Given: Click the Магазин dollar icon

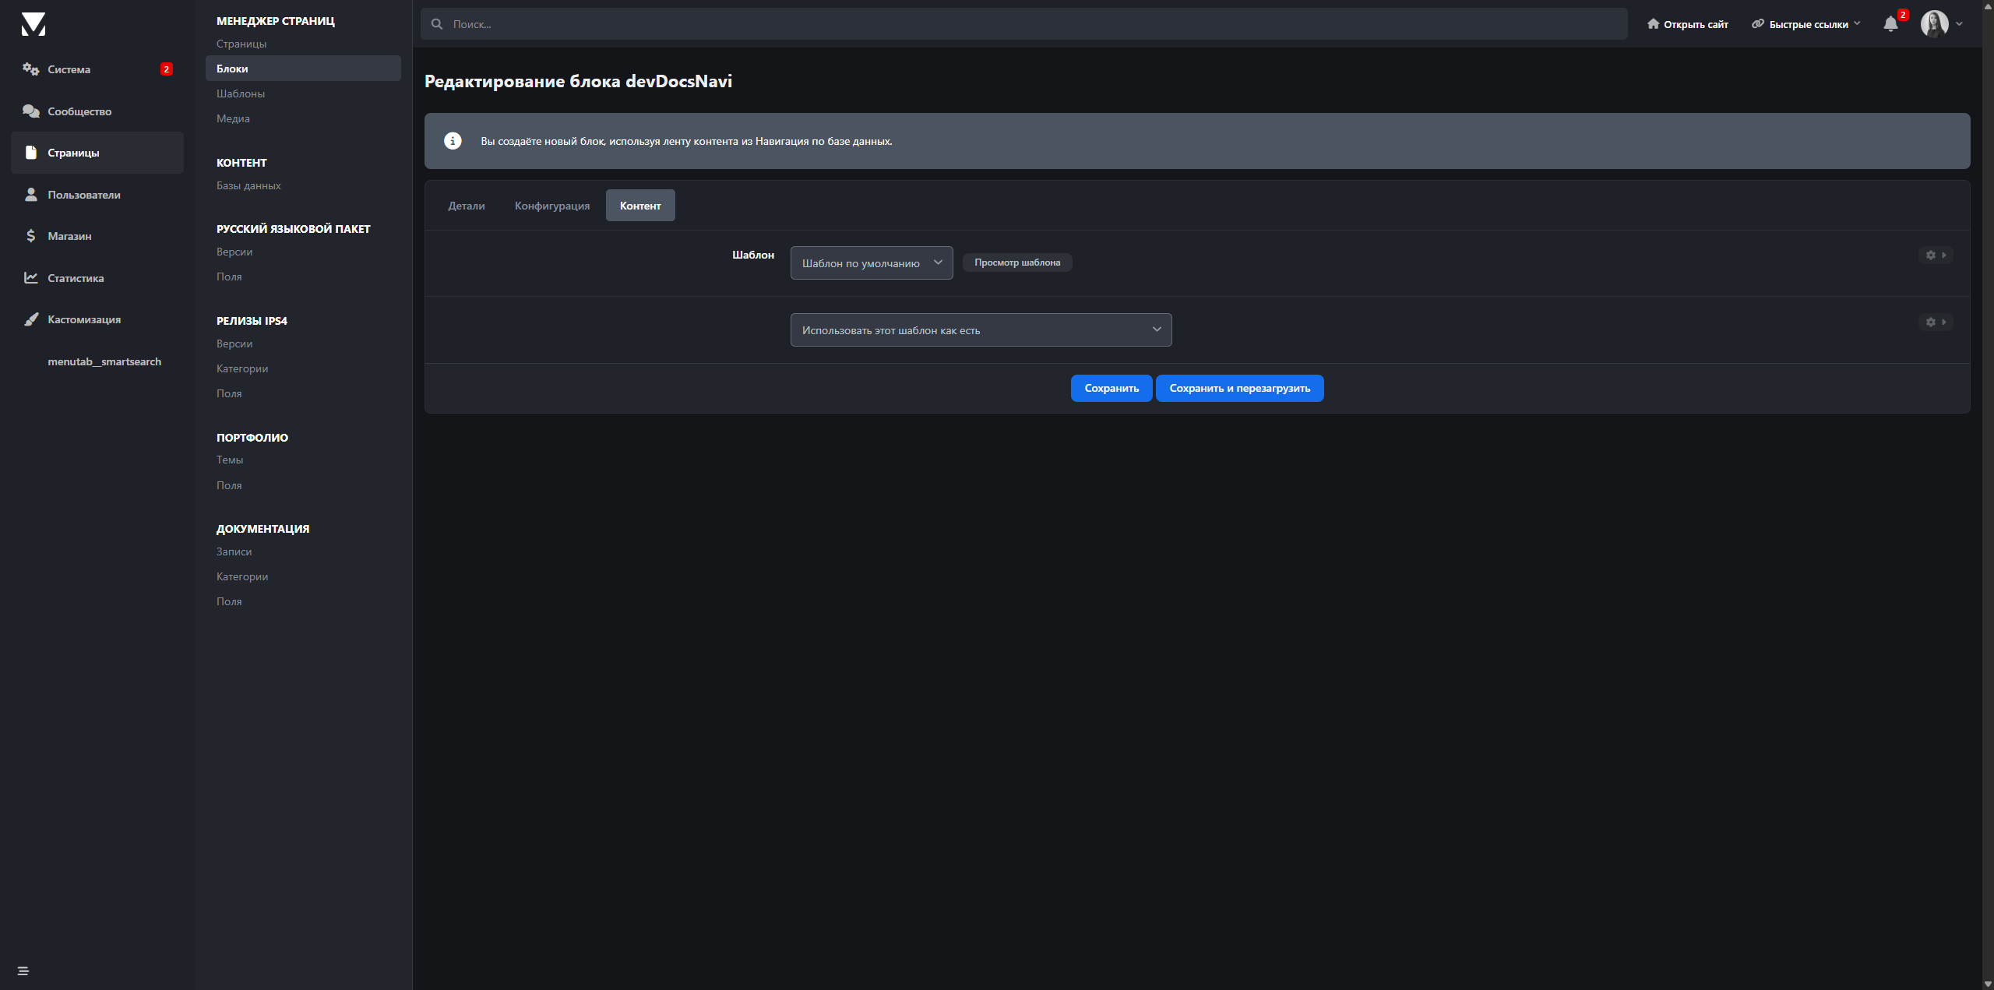Looking at the screenshot, I should (31, 236).
